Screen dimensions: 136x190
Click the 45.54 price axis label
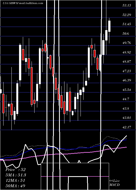(x=127, y=90)
